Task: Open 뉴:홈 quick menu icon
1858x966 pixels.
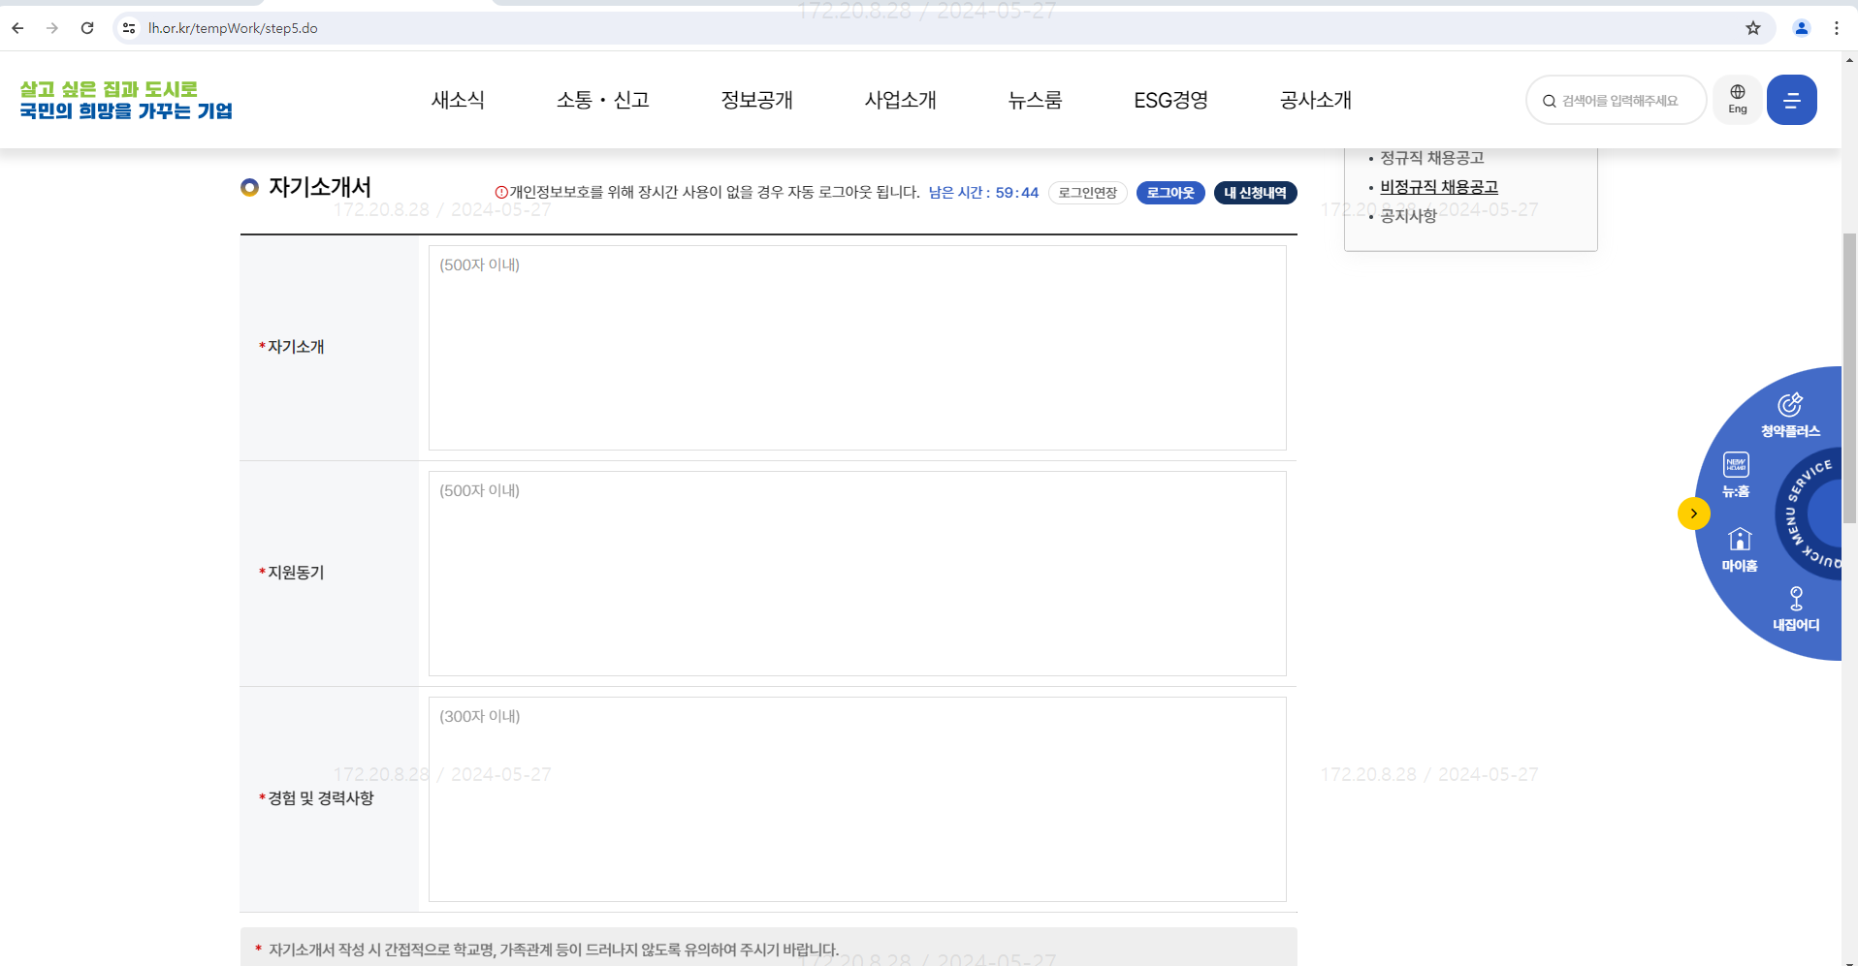Action: (1736, 475)
